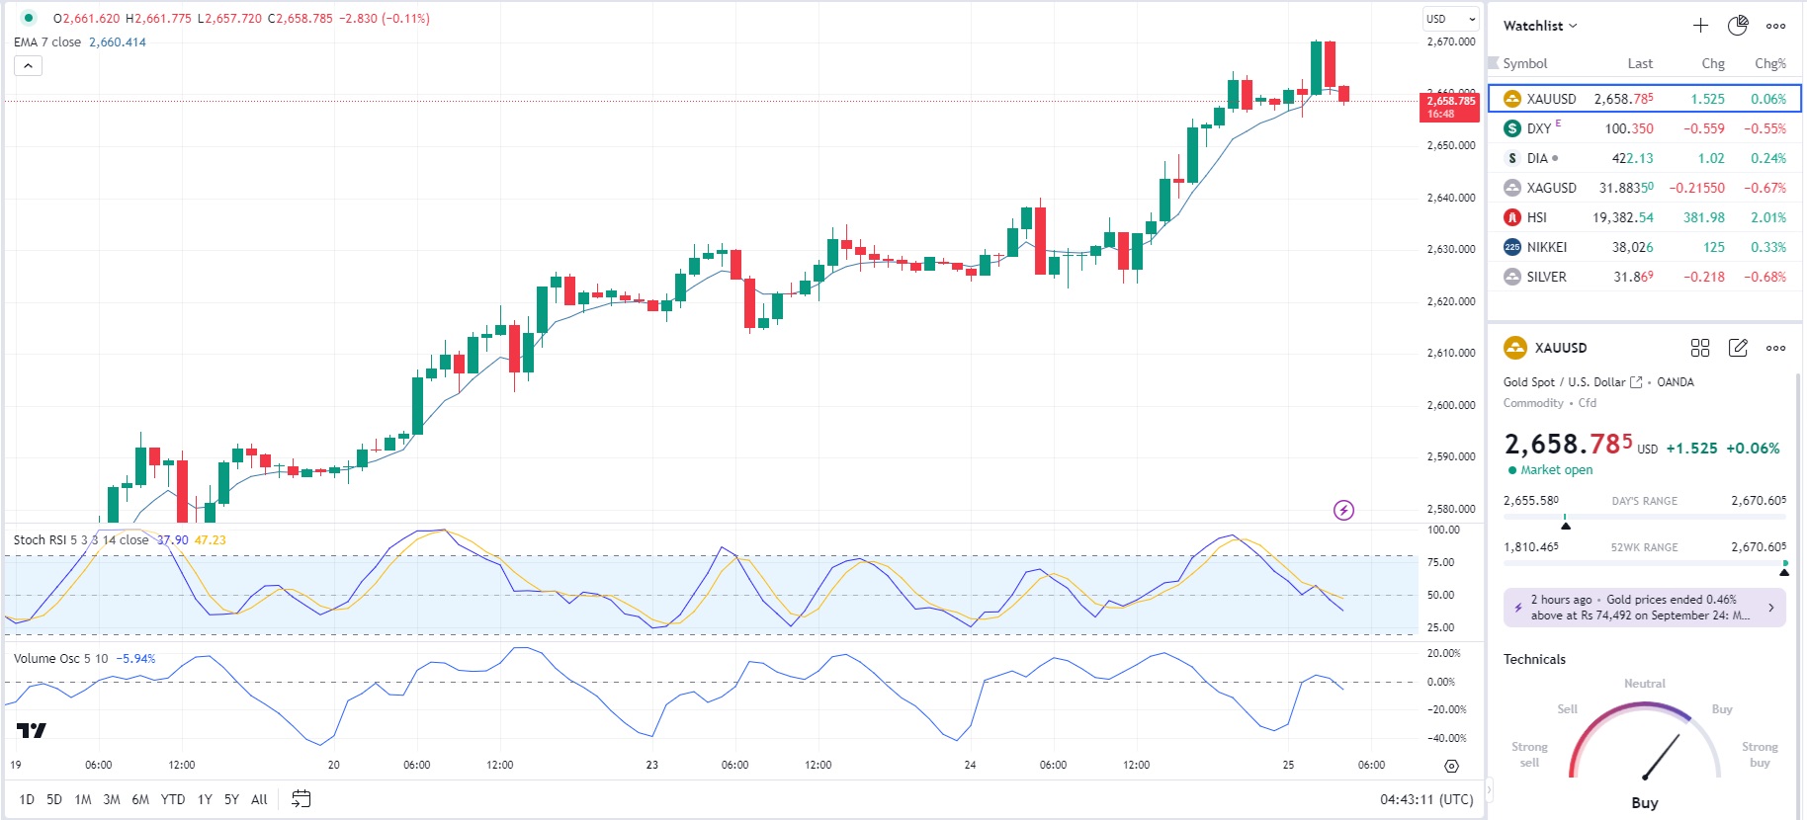Open three-dots menu in XAUUSD details panel

(1775, 348)
